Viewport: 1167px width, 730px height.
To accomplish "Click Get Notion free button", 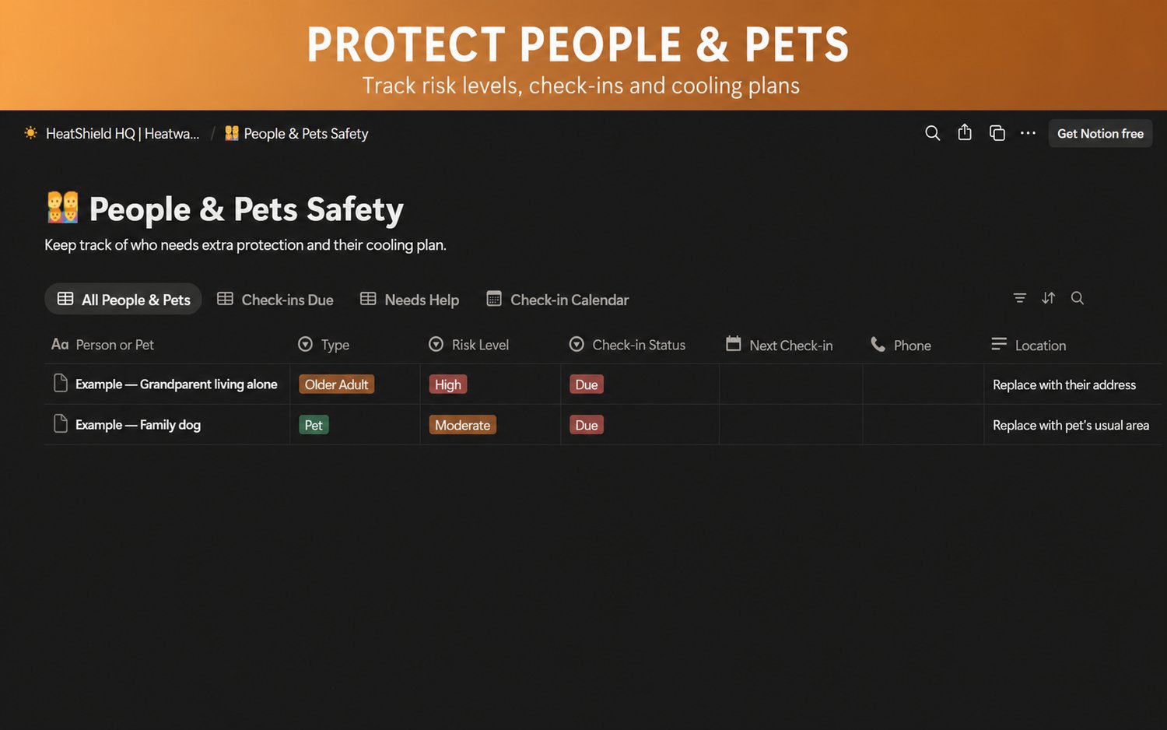I will click(x=1100, y=133).
